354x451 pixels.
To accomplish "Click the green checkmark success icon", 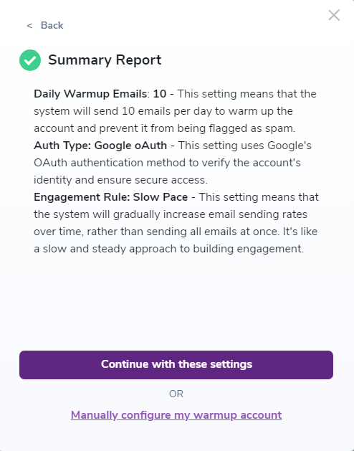I will (30, 60).
